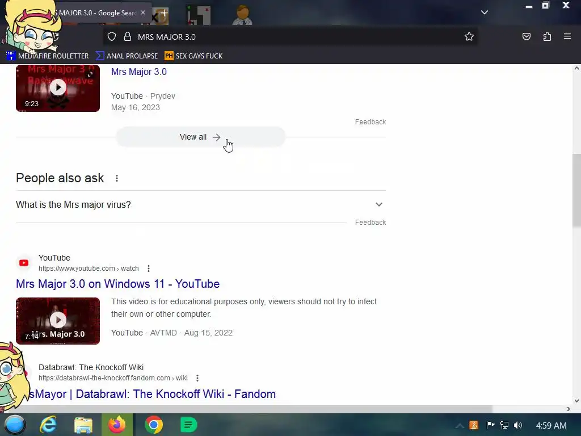Open a new tab with the plus button
The width and height of the screenshot is (581, 436).
click(164, 12)
